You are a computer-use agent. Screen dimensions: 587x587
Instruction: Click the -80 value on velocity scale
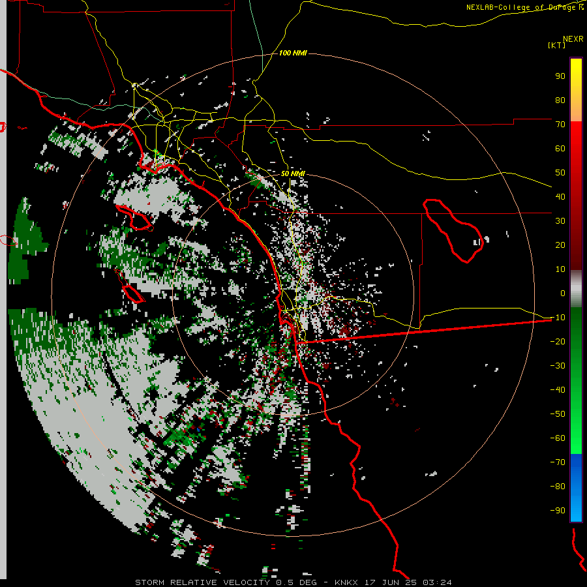point(558,487)
